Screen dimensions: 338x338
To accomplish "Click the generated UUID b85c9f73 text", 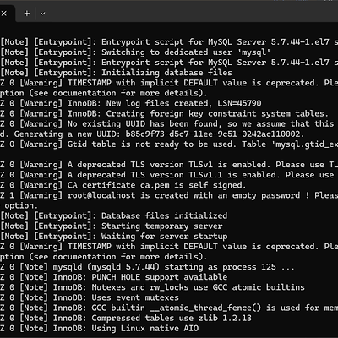I will (x=215, y=134).
